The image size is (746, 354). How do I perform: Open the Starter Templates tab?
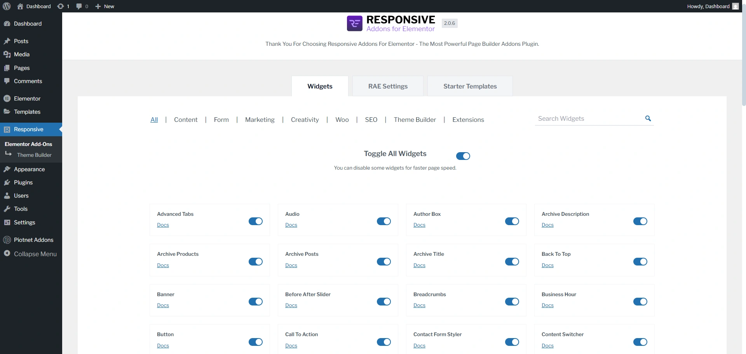470,86
